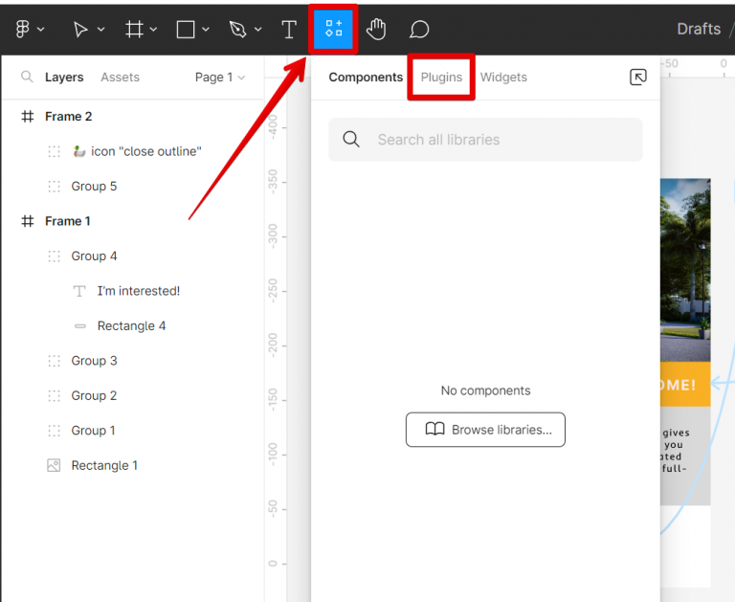The width and height of the screenshot is (735, 602).
Task: Click the Group 4 dotted group icon
Action: [55, 256]
